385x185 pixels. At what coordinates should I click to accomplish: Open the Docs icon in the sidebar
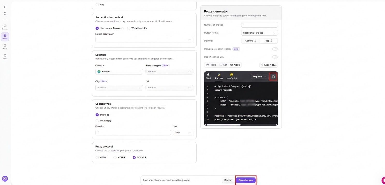pos(5,56)
